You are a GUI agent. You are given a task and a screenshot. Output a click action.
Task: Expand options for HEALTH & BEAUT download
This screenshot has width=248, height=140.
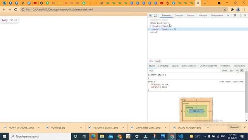(x=123, y=128)
